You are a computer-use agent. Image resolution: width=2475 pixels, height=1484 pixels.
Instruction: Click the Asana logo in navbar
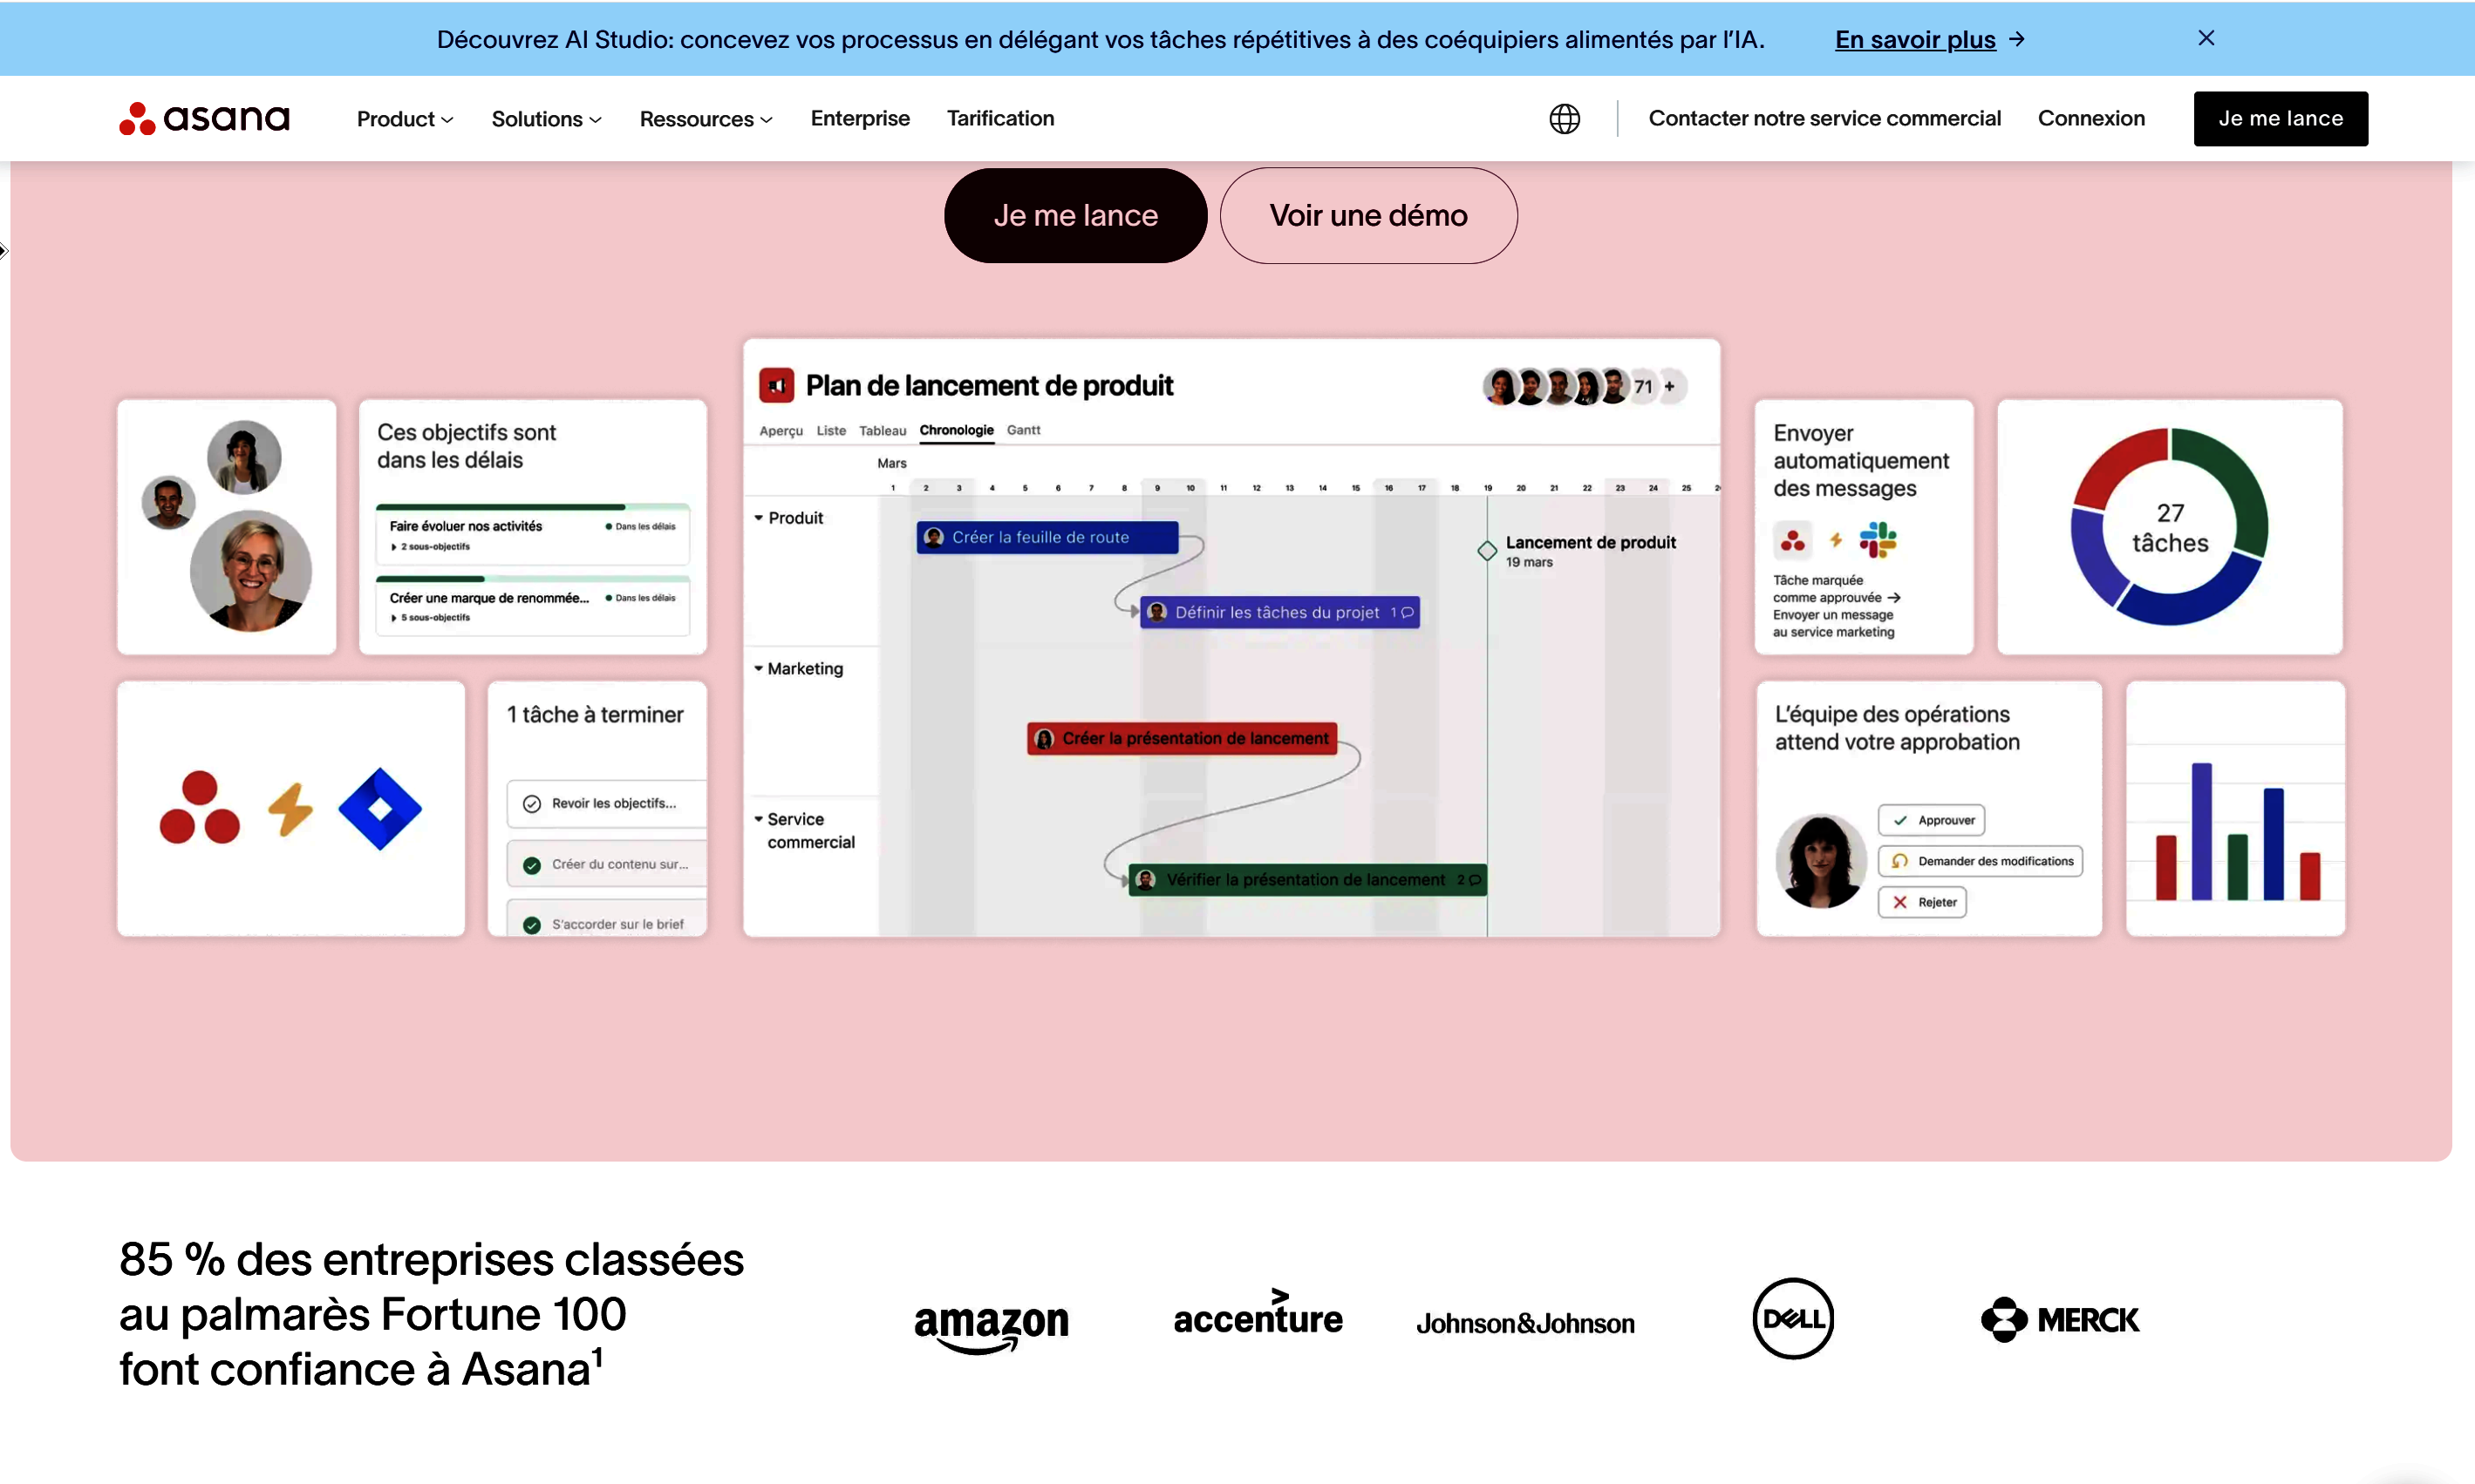(x=204, y=118)
